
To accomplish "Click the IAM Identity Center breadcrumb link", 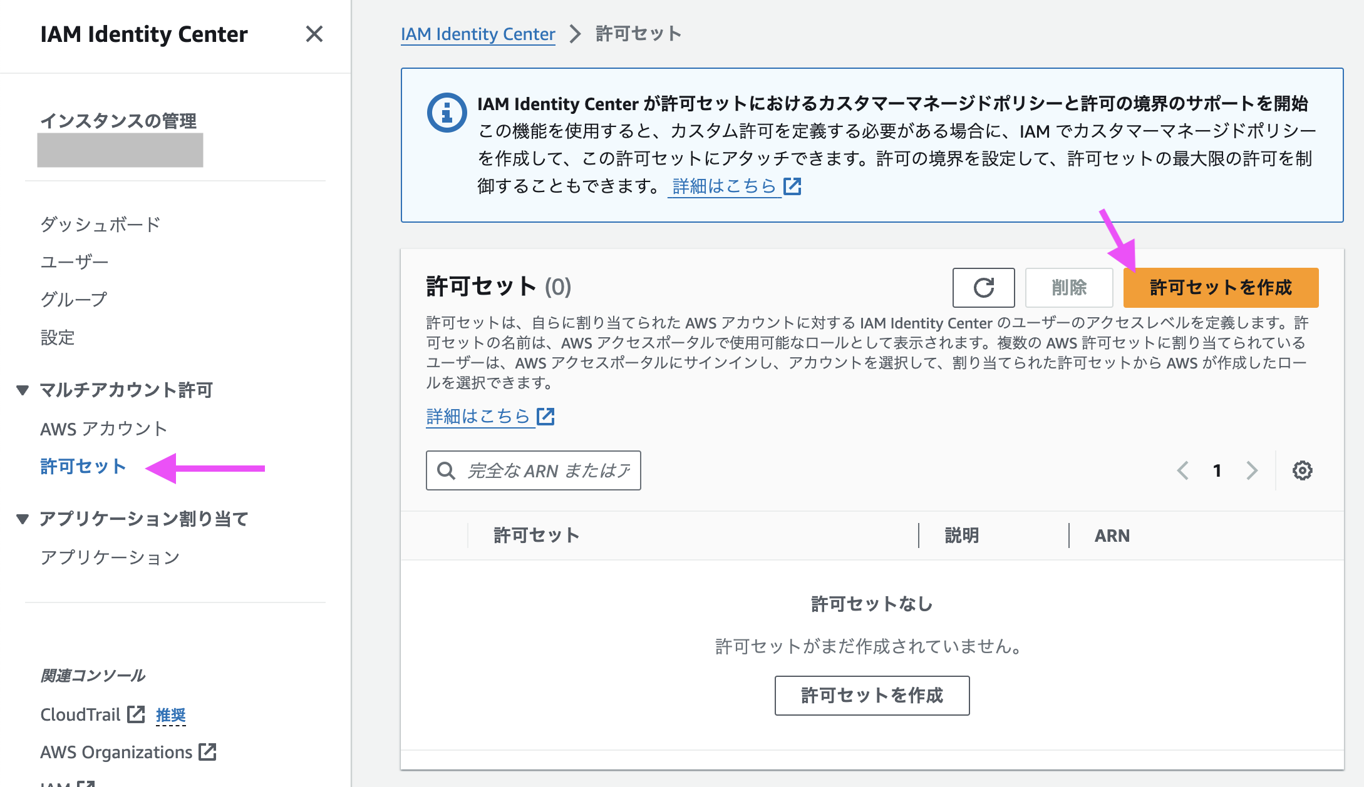I will (478, 34).
